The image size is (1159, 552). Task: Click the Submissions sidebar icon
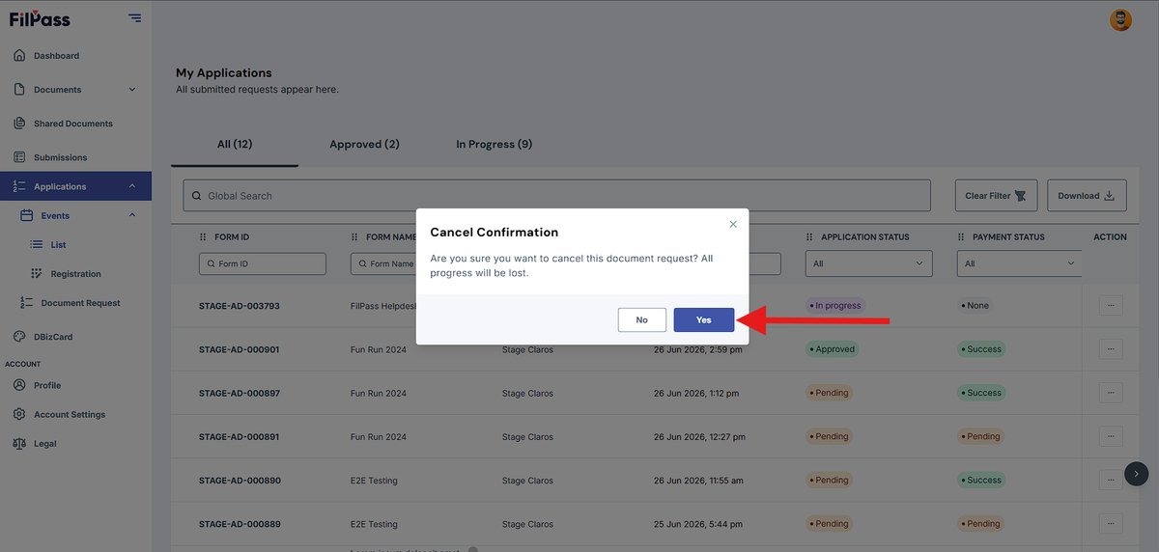click(19, 157)
